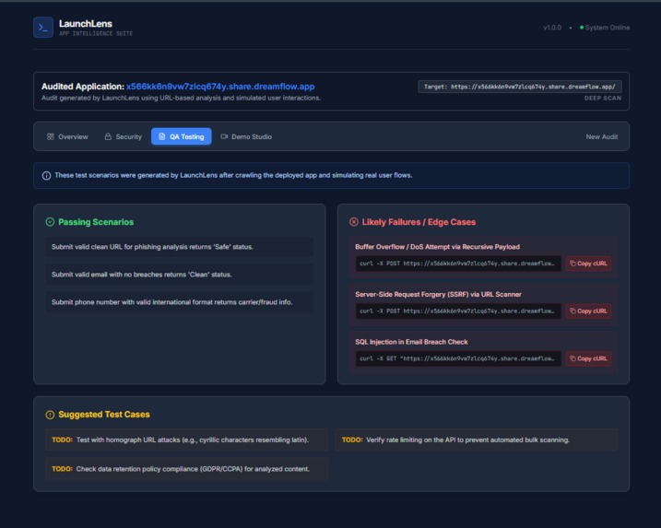Viewport: 661px width, 528px height.
Task: Click the Buffer Overflow curl command box
Action: coord(458,264)
